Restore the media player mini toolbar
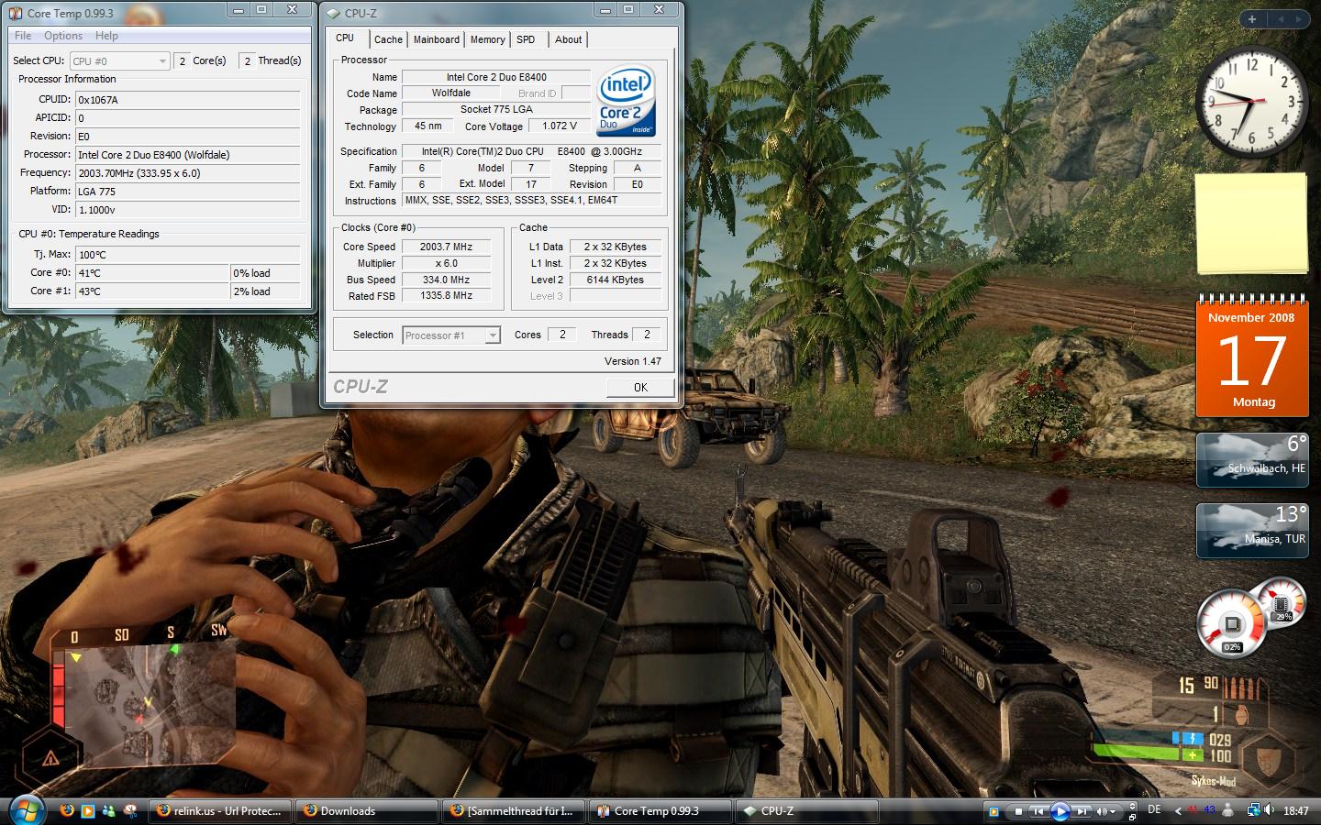 pyautogui.click(x=1132, y=818)
